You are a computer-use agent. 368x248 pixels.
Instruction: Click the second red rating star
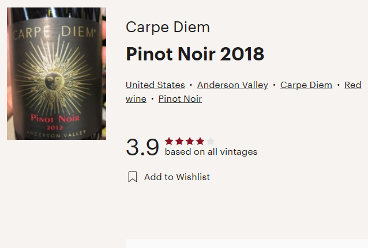pyautogui.click(x=179, y=141)
